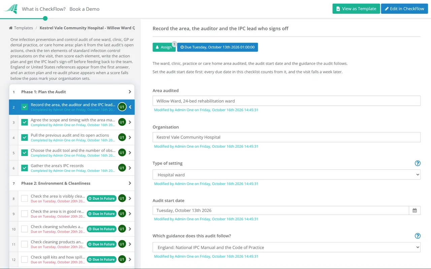Show help for Which guidance question

pyautogui.click(x=418, y=236)
